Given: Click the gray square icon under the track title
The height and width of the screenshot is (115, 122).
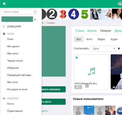Looking at the screenshot, I should pos(87,86).
